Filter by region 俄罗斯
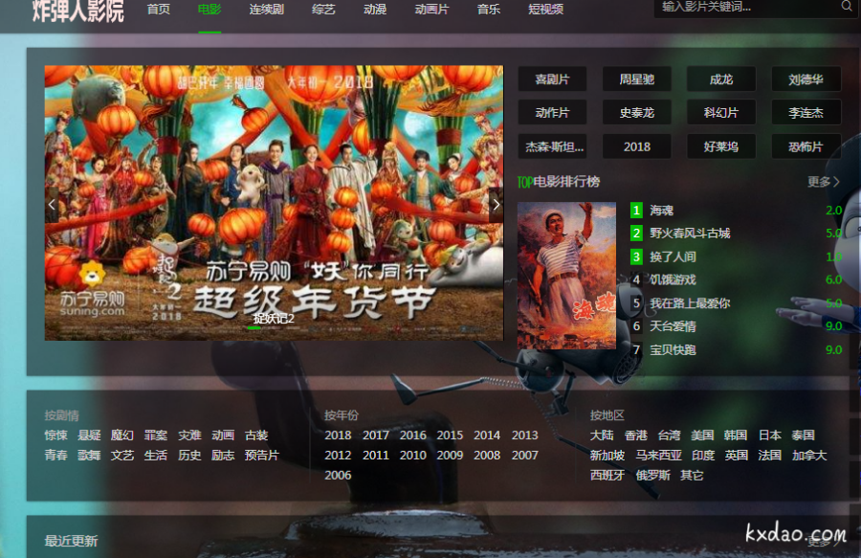Image resolution: width=861 pixels, height=558 pixels. tap(652, 475)
